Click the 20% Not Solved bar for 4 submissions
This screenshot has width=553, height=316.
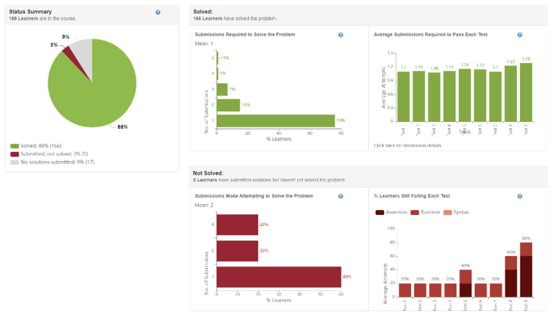pos(237,225)
